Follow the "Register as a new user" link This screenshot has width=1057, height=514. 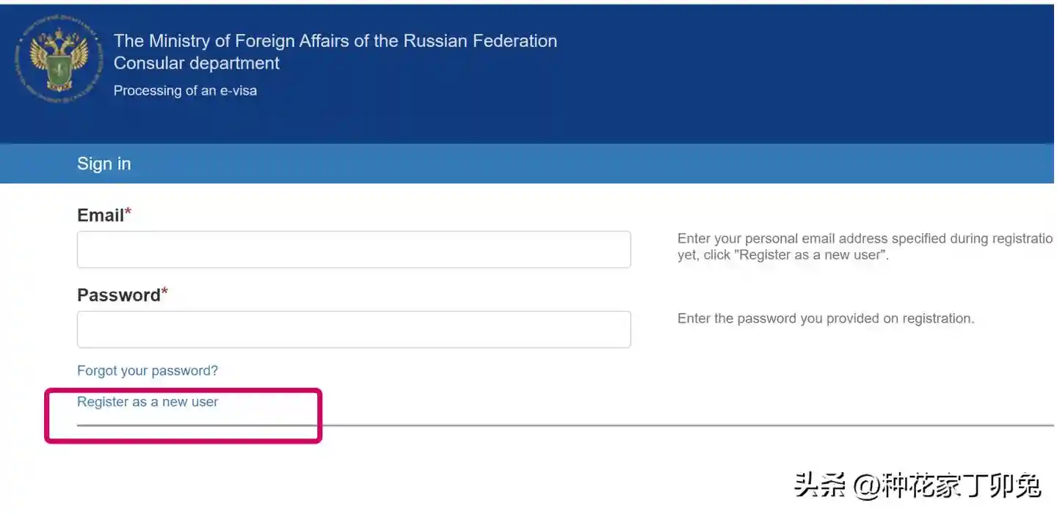pos(148,402)
